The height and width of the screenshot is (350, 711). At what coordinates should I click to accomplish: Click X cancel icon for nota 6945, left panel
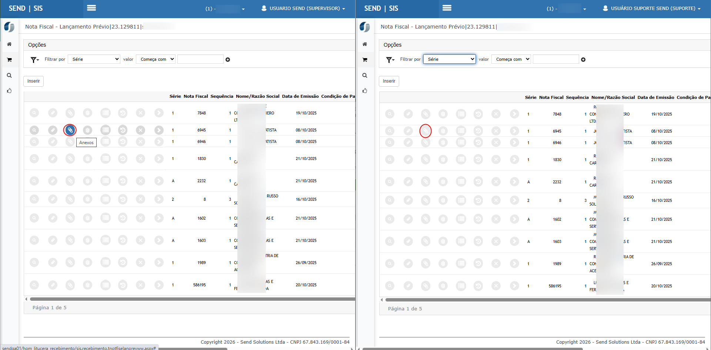coord(140,130)
